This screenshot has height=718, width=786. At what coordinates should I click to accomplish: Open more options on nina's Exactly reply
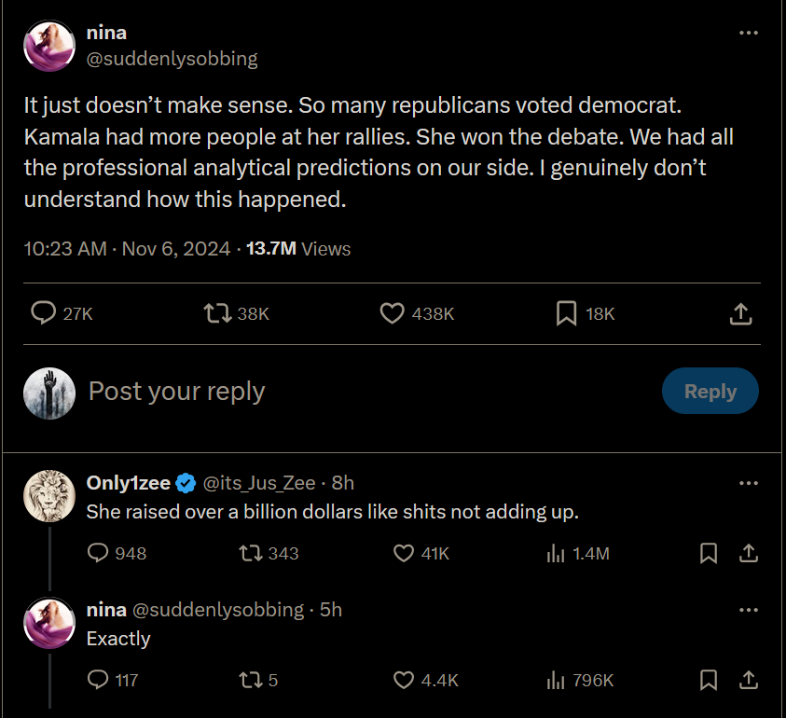click(748, 610)
